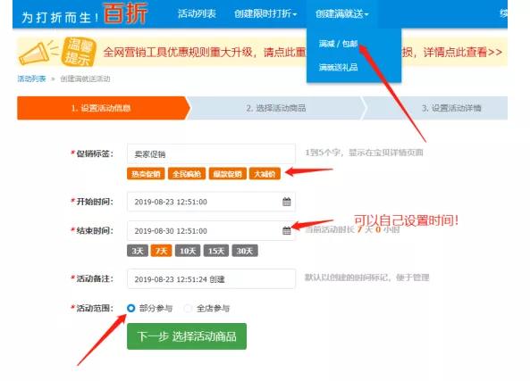Viewport: 530px width, 381px height.
Task: Click the 活动列表 breadcrumb link
Action: (31, 79)
